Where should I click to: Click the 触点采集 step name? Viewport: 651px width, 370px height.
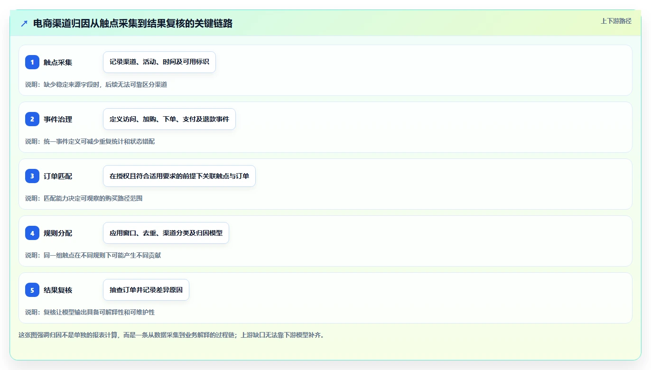pyautogui.click(x=58, y=62)
